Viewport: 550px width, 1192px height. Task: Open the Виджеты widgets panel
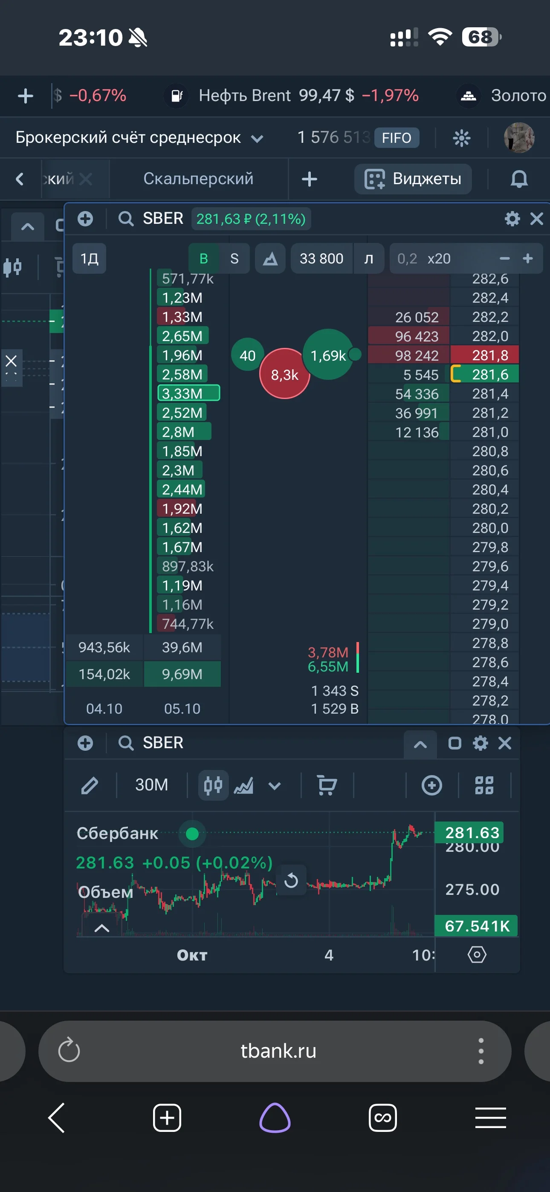413,179
